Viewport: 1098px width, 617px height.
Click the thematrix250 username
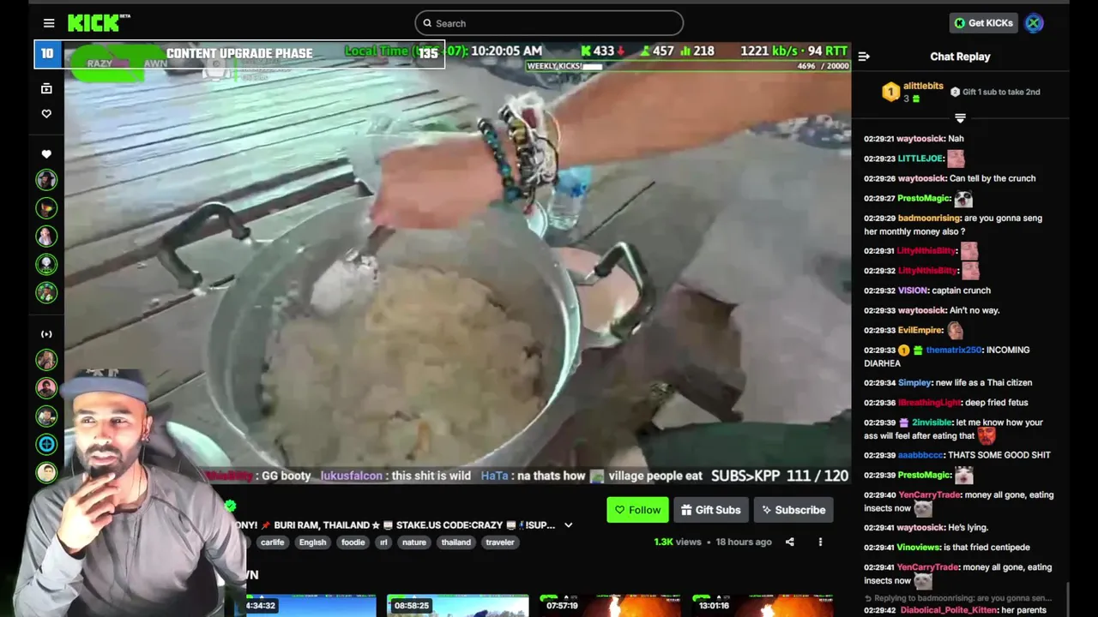[954, 350]
